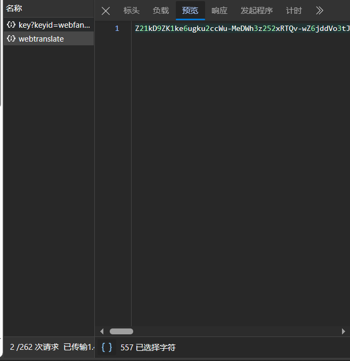350x361 pixels.
Task: Click line number 1 in preview
Action: [x=117, y=28]
